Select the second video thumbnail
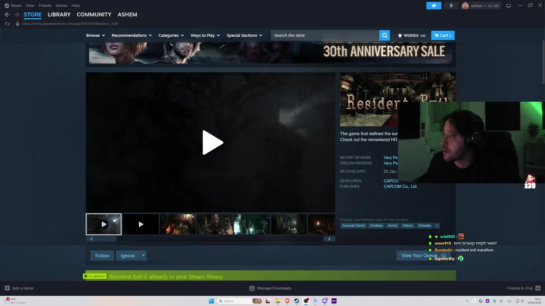Viewport: 545px width, 306px height. point(141,224)
